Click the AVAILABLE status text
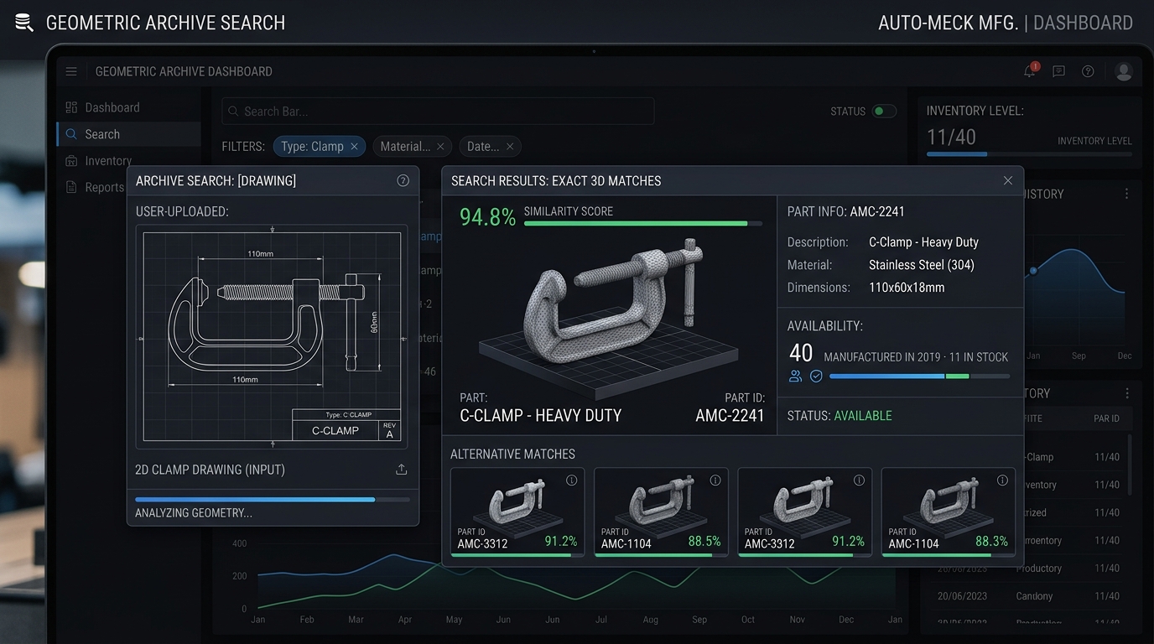 863,416
